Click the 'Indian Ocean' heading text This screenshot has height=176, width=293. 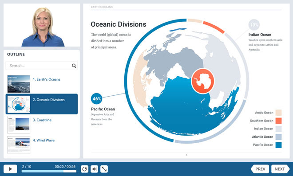pos(260,35)
